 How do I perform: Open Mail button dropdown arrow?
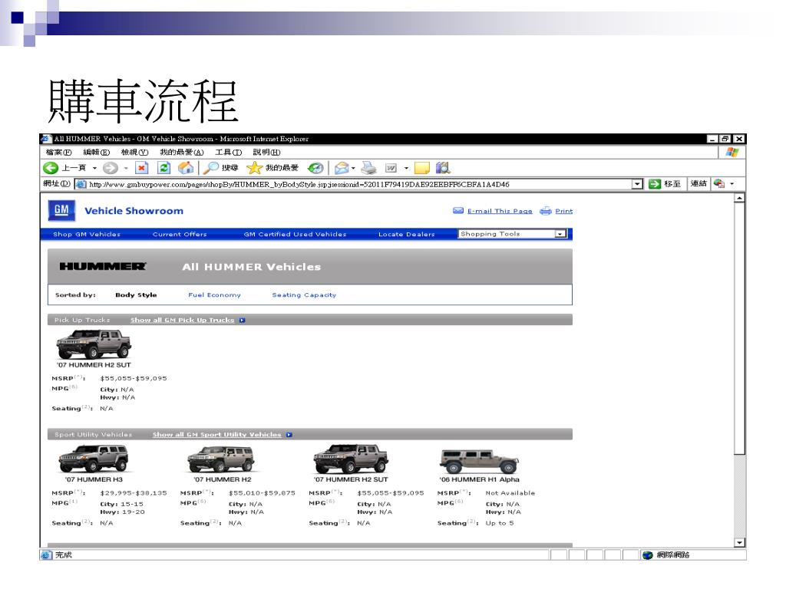point(353,168)
